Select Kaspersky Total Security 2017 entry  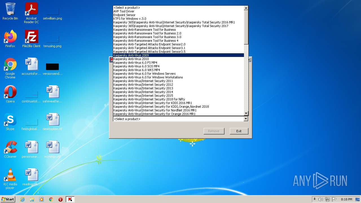coord(179,26)
